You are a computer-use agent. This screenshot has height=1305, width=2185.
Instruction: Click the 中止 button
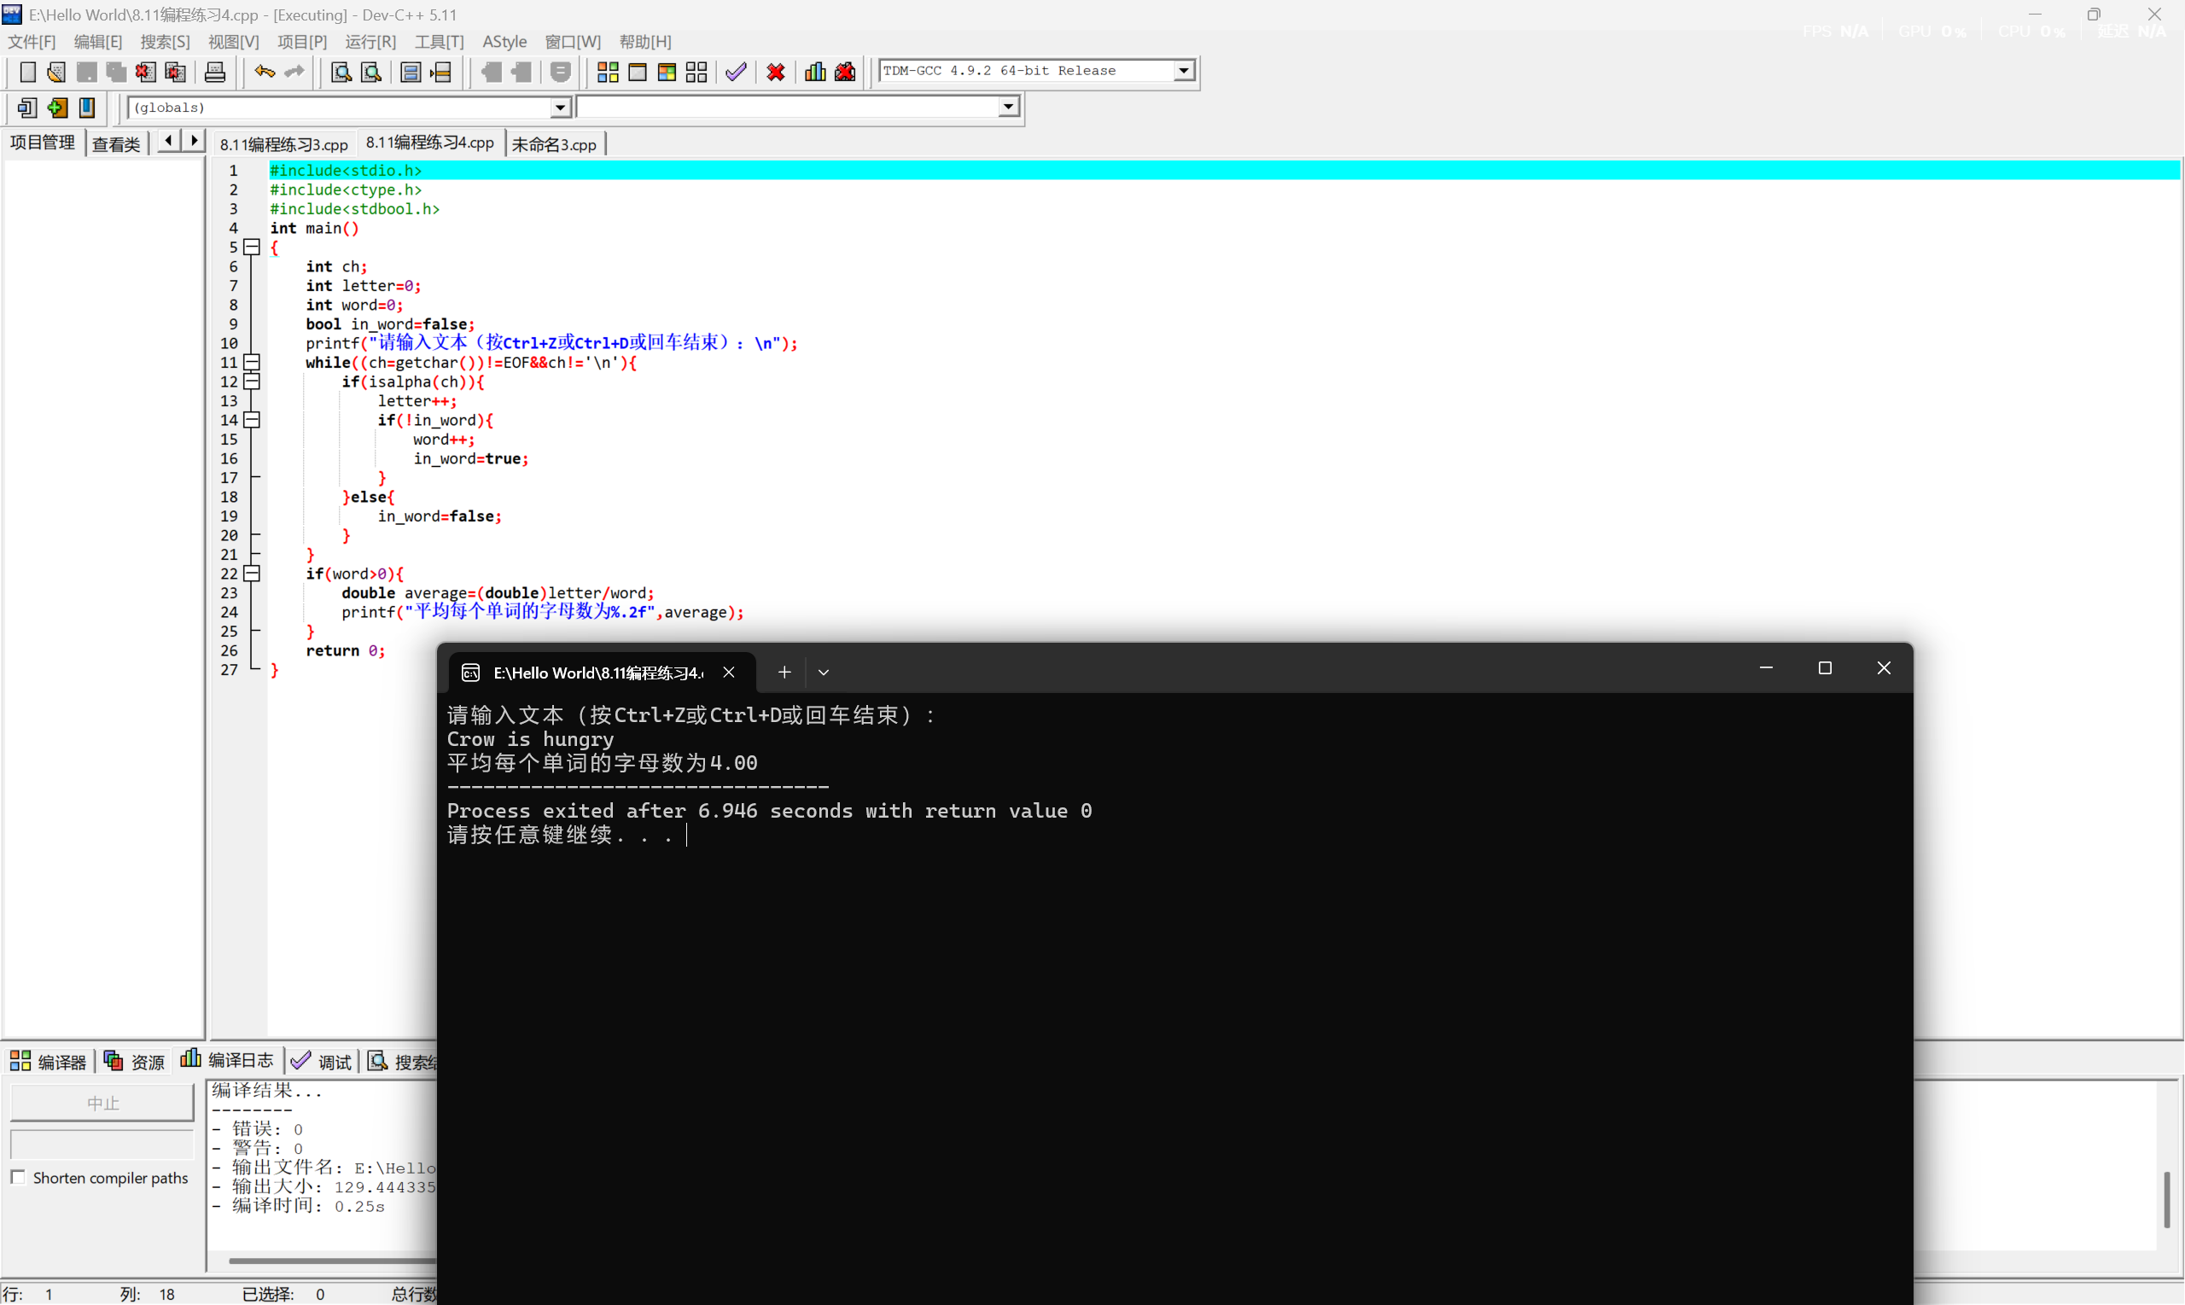[102, 1103]
